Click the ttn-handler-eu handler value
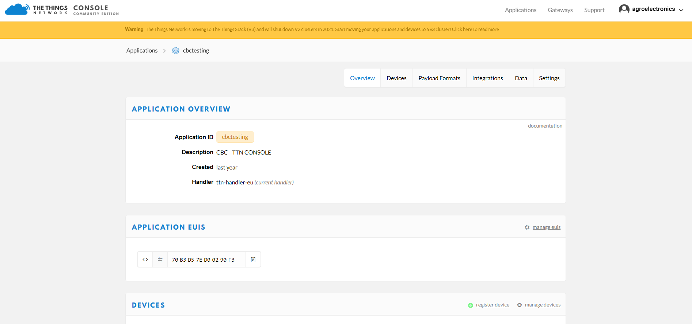This screenshot has height=324, width=692. coord(235,182)
